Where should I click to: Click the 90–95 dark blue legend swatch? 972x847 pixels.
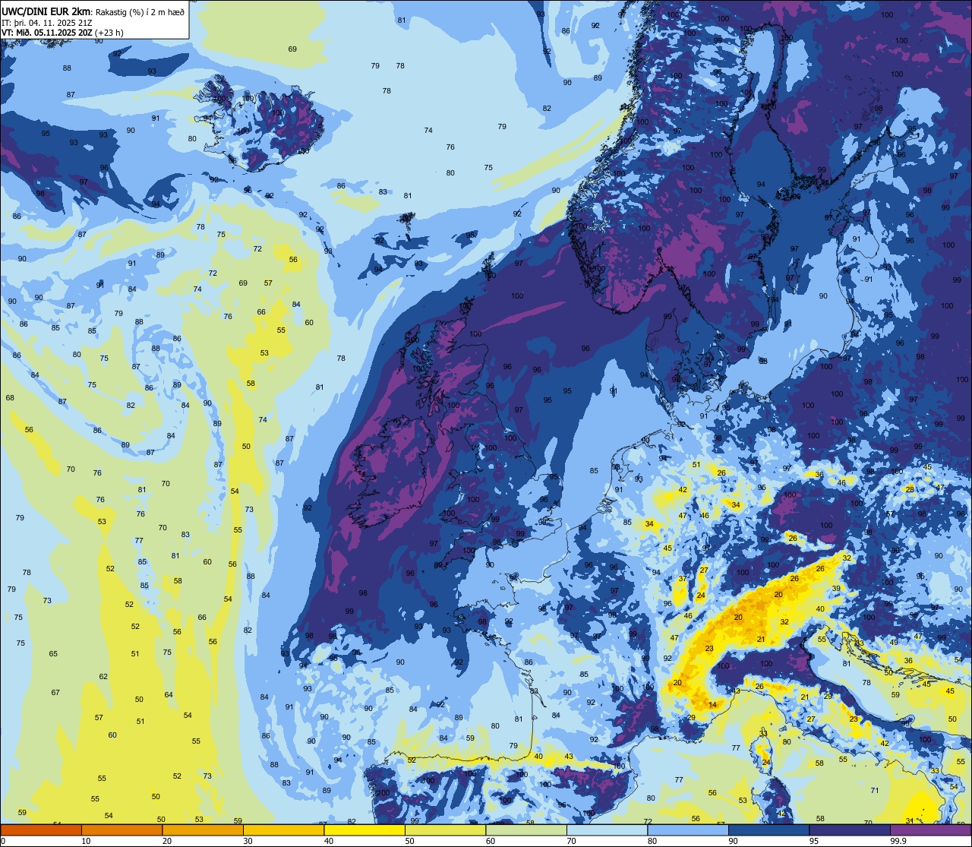click(768, 830)
